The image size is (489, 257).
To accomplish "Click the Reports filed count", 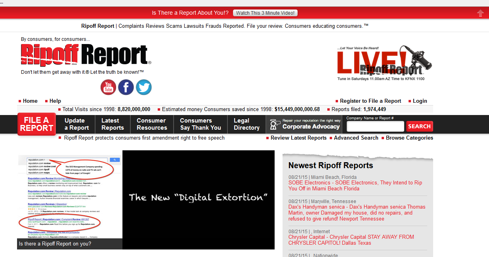I will coord(359,109).
